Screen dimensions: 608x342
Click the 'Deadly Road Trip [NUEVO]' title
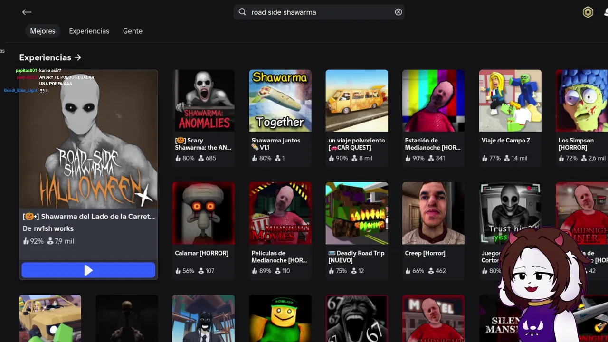[x=356, y=256]
